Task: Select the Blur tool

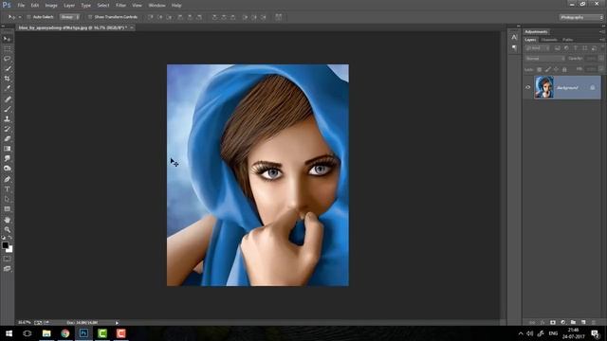Action: (7, 158)
